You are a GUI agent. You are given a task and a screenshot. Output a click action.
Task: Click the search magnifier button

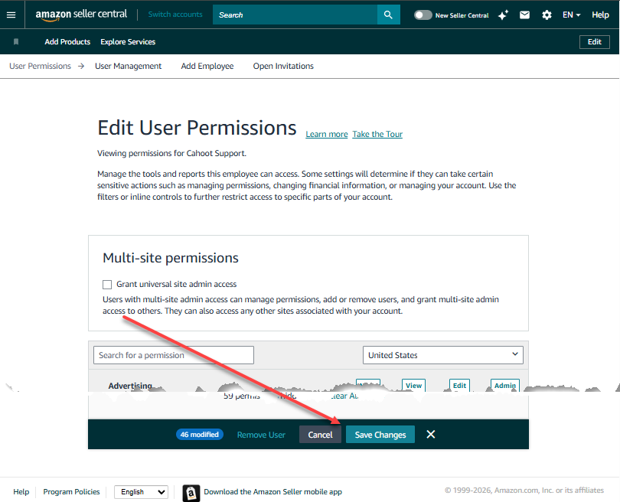pos(388,15)
